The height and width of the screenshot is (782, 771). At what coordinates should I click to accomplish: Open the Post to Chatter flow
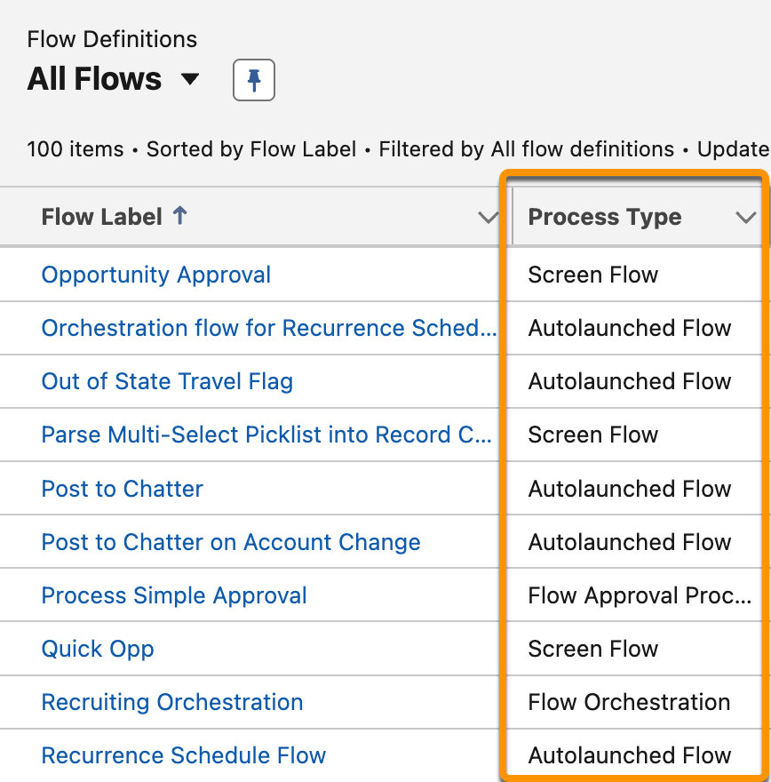click(122, 489)
